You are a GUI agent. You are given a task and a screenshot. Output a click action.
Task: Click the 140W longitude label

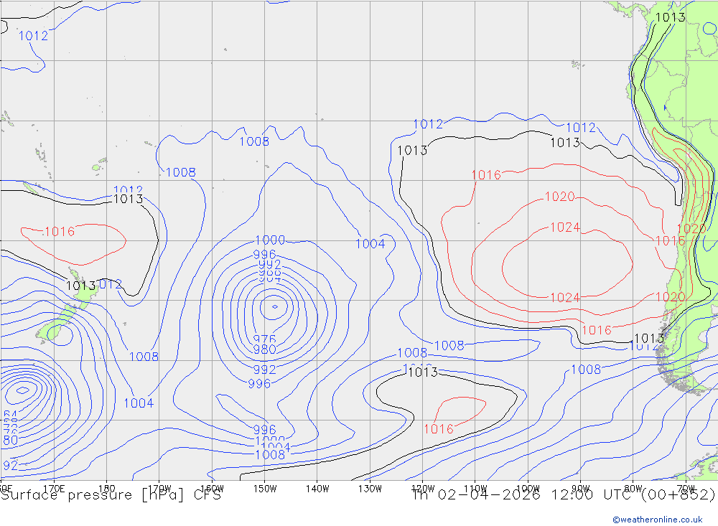317,489
